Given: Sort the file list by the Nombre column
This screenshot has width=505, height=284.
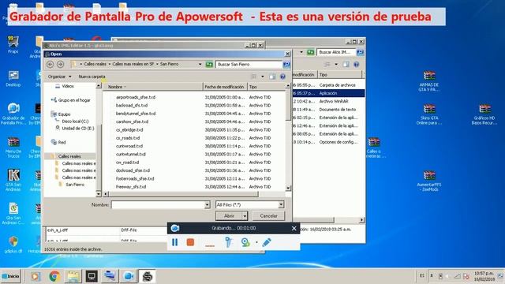Looking at the screenshot, I should tap(153, 87).
